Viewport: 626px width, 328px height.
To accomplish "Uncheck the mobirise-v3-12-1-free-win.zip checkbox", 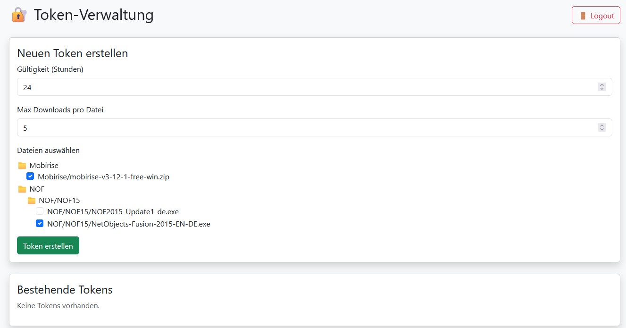I will click(30, 177).
